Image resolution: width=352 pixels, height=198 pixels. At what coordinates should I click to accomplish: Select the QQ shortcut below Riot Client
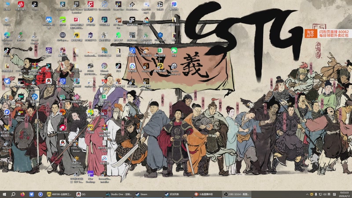[62, 144]
